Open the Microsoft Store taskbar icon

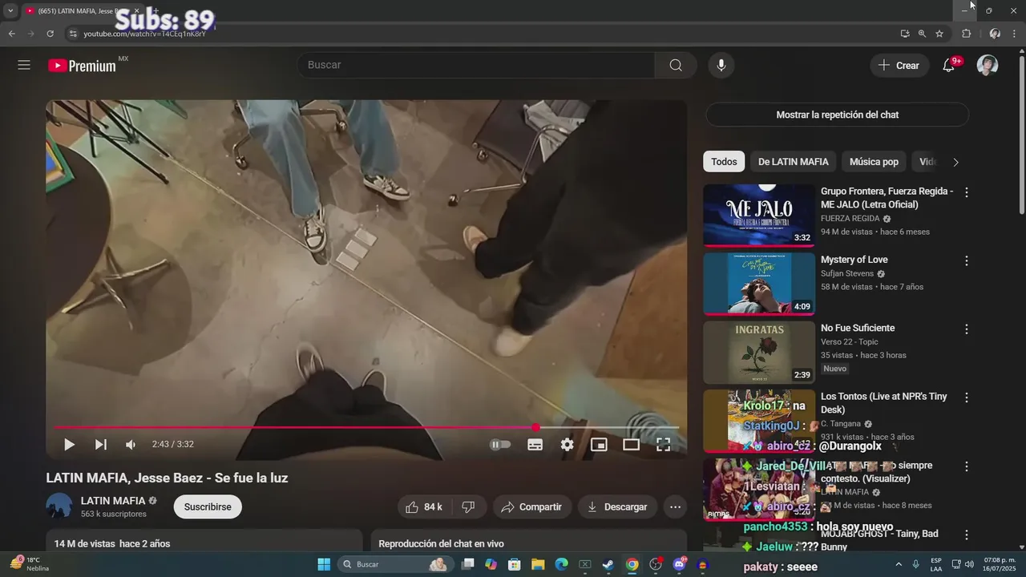click(x=515, y=564)
